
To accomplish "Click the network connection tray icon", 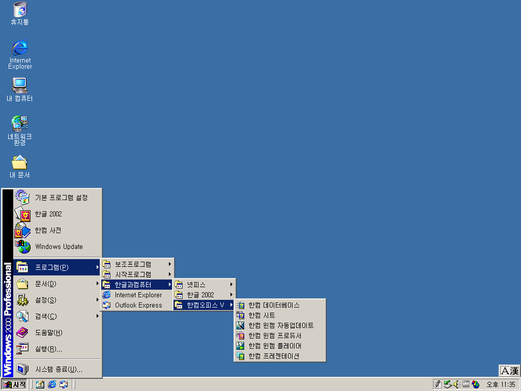I will tap(448, 384).
